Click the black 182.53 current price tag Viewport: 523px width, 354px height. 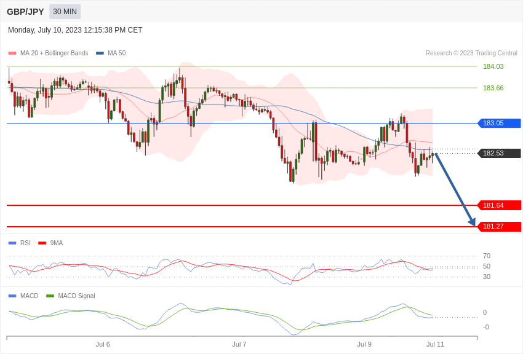pos(500,153)
